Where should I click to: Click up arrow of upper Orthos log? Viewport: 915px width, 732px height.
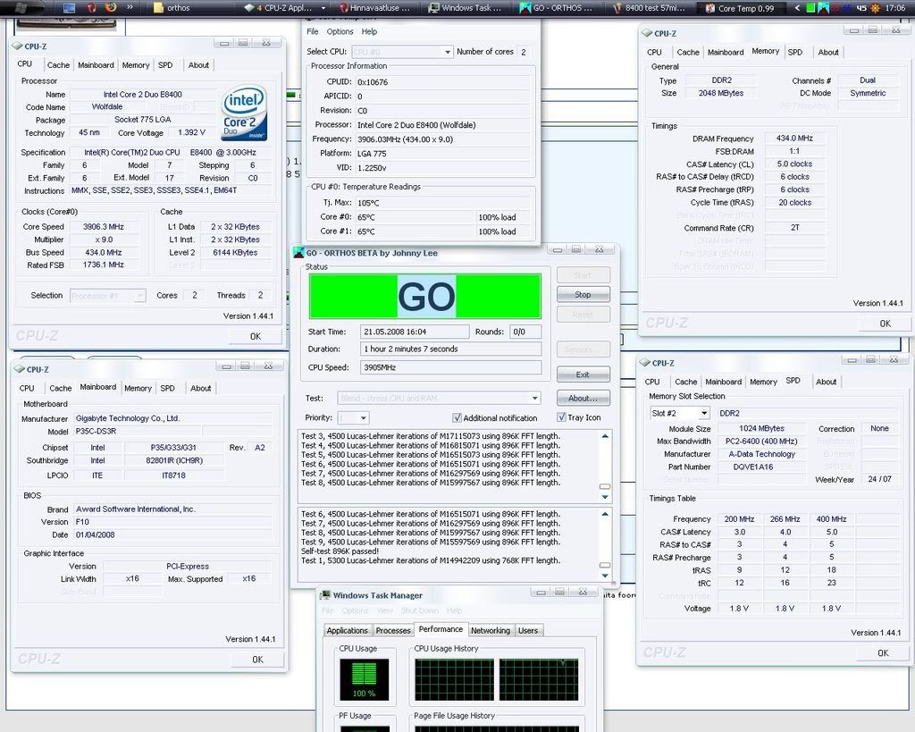tap(605, 436)
